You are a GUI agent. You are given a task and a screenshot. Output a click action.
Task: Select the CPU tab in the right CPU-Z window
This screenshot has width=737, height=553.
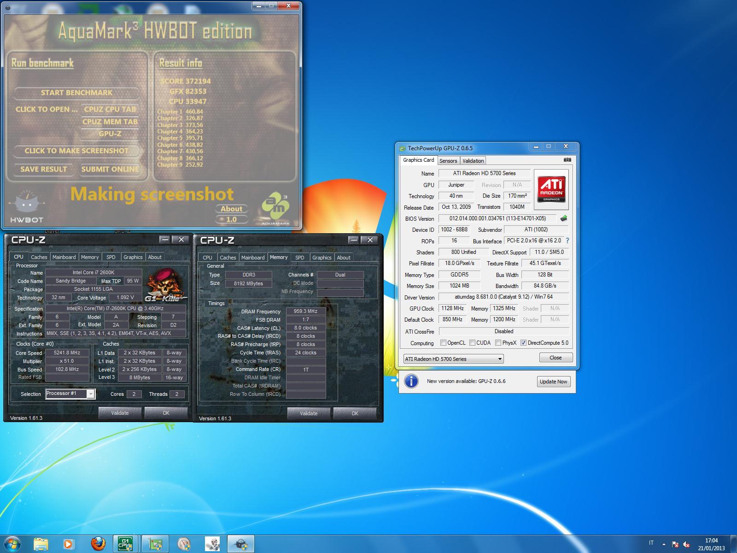point(208,258)
